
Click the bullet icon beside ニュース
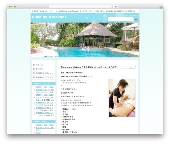pyautogui.click(x=34, y=65)
